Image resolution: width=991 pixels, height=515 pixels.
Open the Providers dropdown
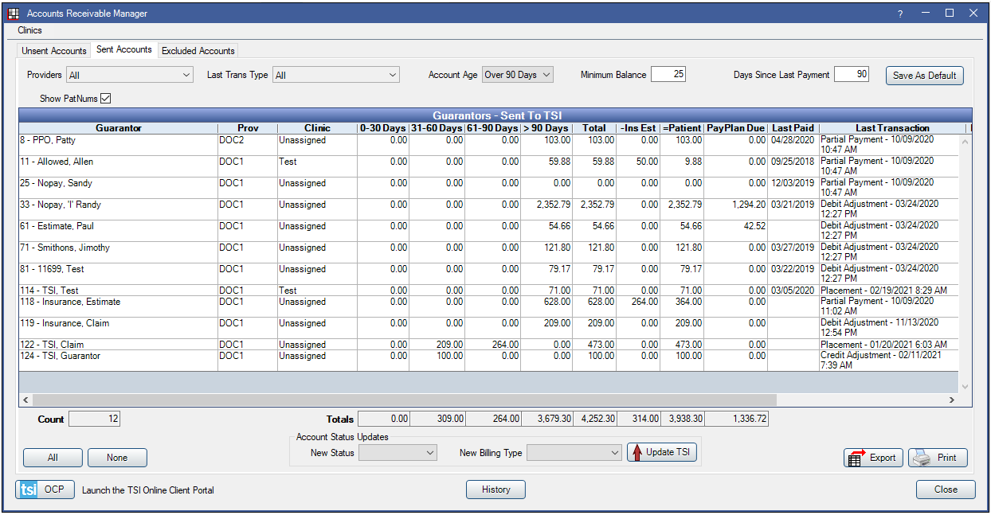(130, 75)
